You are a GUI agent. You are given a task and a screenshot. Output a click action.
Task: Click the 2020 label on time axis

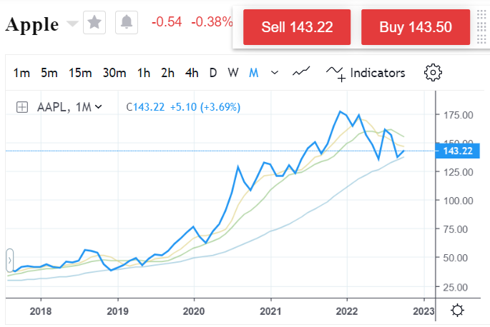(194, 311)
